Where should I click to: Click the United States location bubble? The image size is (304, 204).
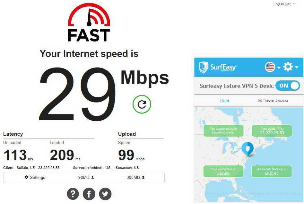click(223, 131)
